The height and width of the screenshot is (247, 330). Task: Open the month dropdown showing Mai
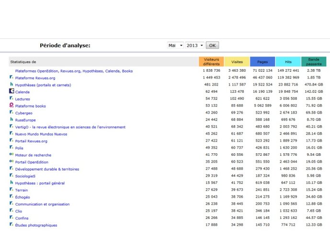(x=175, y=45)
